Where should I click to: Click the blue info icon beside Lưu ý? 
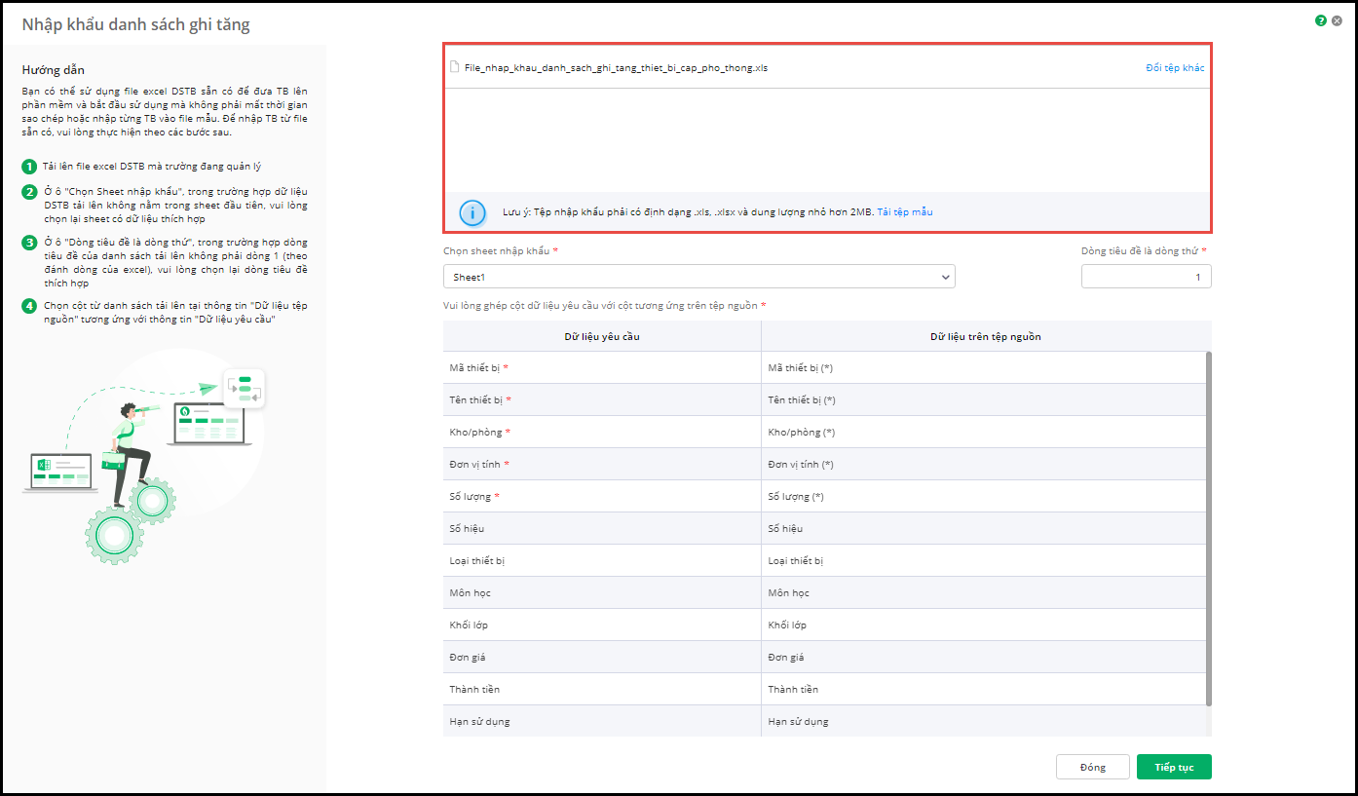pos(472,212)
